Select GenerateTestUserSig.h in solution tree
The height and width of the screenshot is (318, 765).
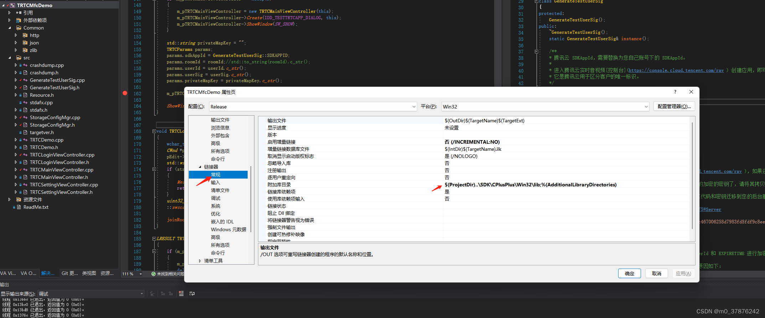[55, 88]
